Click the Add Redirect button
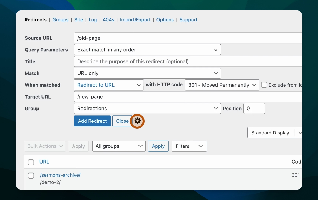The width and height of the screenshot is (318, 200). (92, 121)
